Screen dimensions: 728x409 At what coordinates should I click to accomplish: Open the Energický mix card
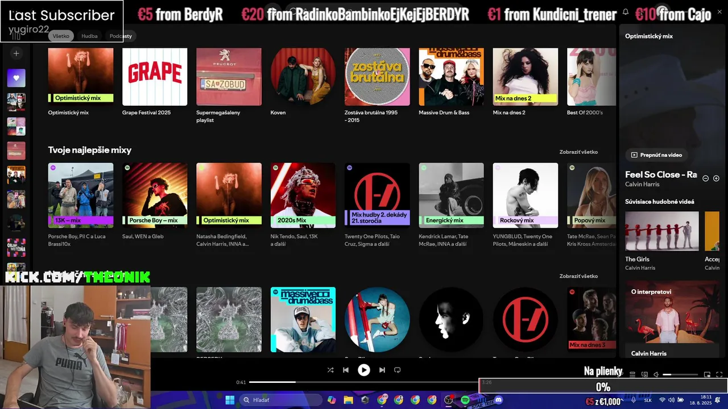pos(452,204)
